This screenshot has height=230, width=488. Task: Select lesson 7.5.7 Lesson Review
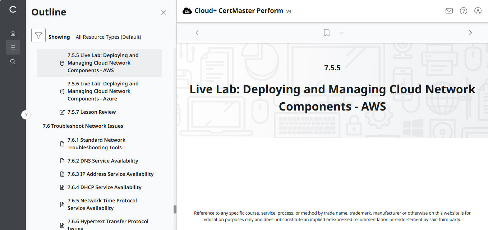91,112
